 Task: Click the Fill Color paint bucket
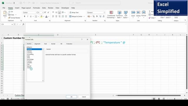[41, 16]
